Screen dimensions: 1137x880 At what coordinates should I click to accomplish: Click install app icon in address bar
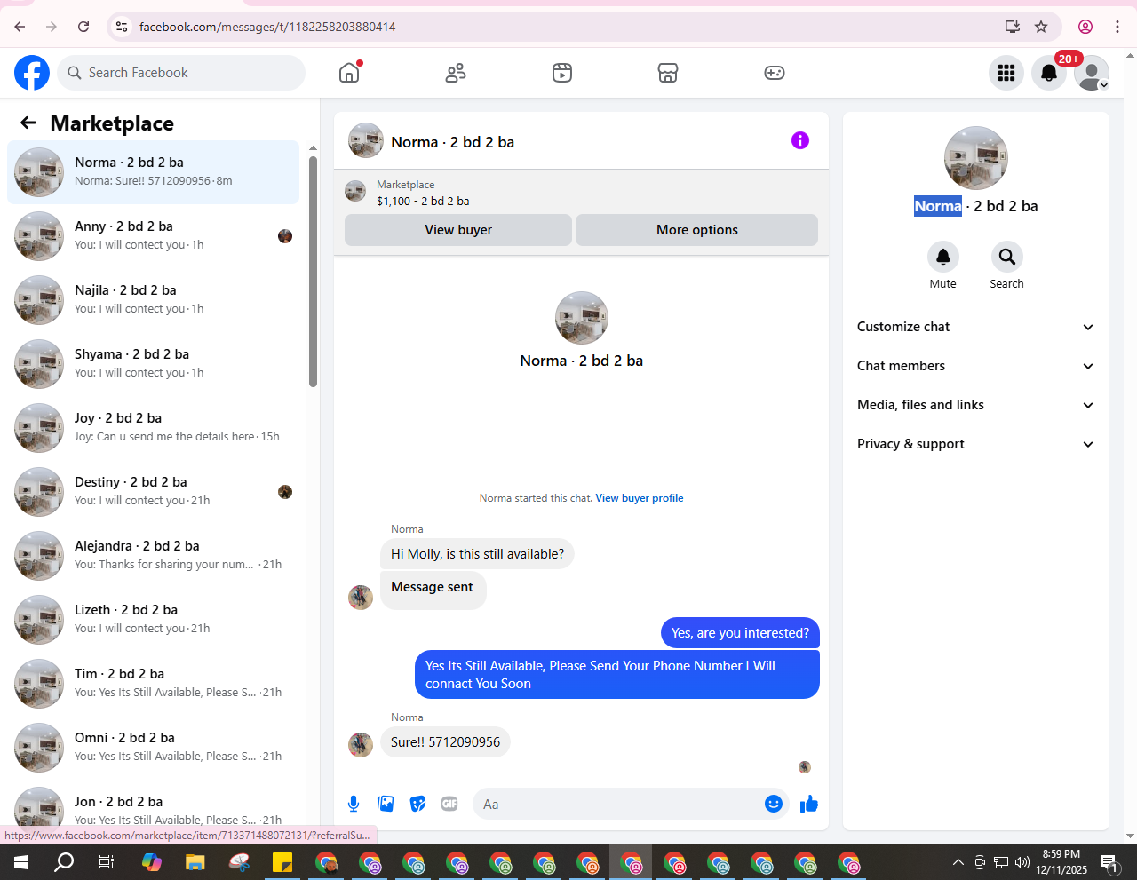1013,27
